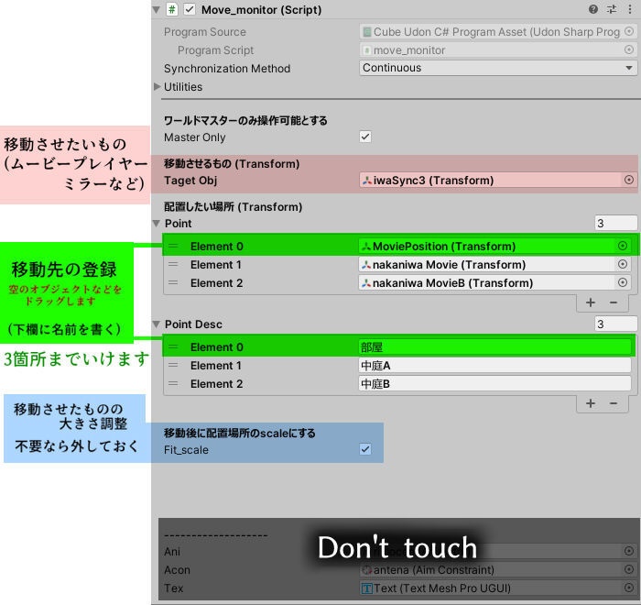Expand the Utilities foldout
641x605 pixels.
pos(157,86)
